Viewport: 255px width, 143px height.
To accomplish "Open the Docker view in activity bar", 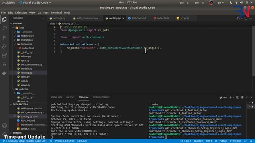I will pyautogui.click(x=4, y=73).
